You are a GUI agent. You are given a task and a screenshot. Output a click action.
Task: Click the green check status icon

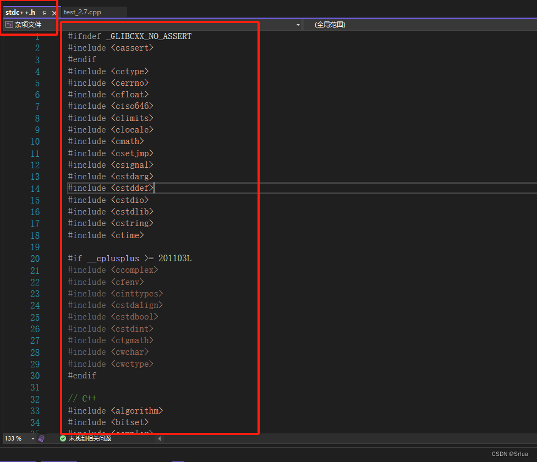click(x=63, y=438)
